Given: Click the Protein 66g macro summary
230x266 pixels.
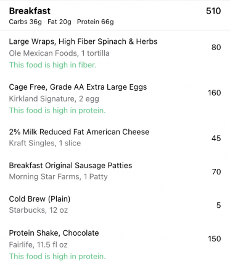Looking at the screenshot, I should [x=96, y=22].
